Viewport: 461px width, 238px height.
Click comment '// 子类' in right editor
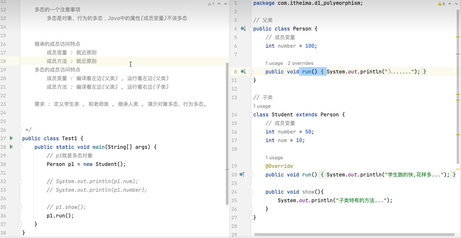point(263,97)
